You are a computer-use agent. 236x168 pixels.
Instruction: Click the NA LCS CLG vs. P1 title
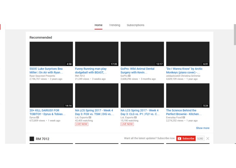tap(140, 112)
